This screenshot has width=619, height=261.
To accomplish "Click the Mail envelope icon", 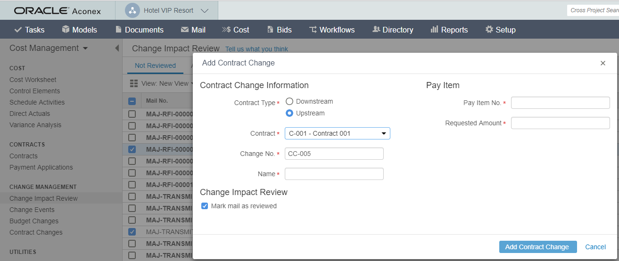I will (x=185, y=30).
